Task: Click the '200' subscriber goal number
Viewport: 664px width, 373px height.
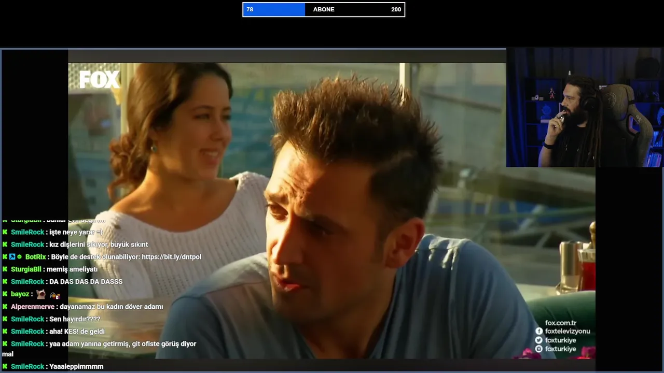Action: coord(396,9)
